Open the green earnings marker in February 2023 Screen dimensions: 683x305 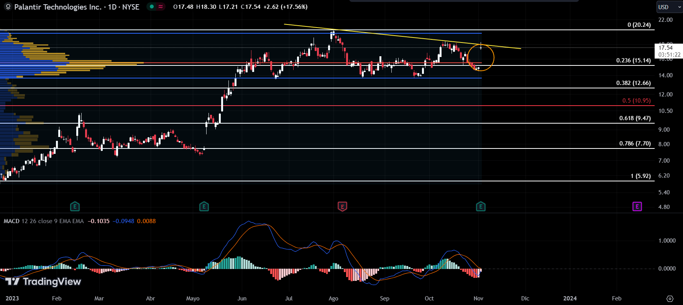75,207
